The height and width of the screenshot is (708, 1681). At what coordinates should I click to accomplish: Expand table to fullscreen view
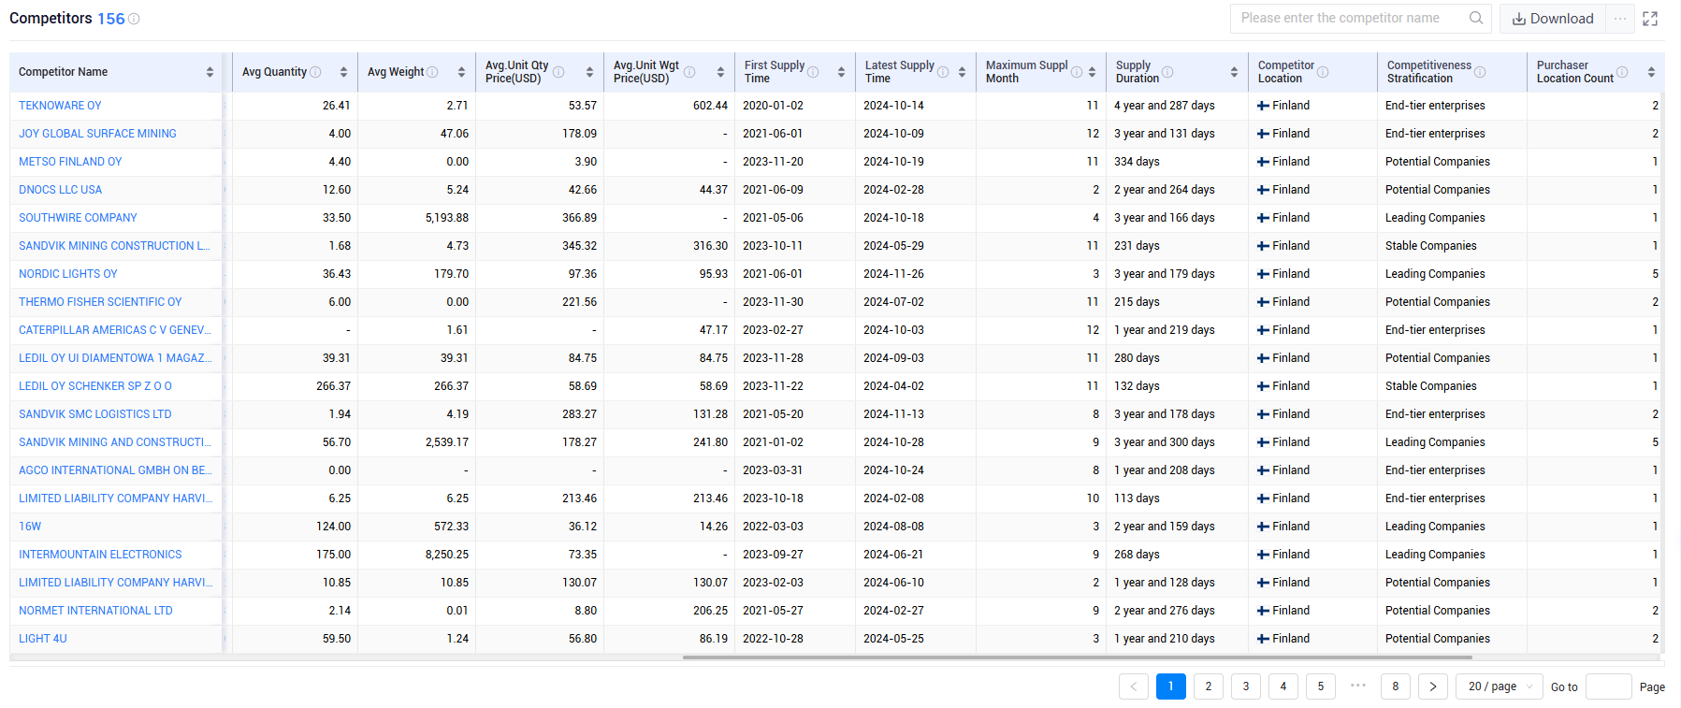coord(1650,19)
